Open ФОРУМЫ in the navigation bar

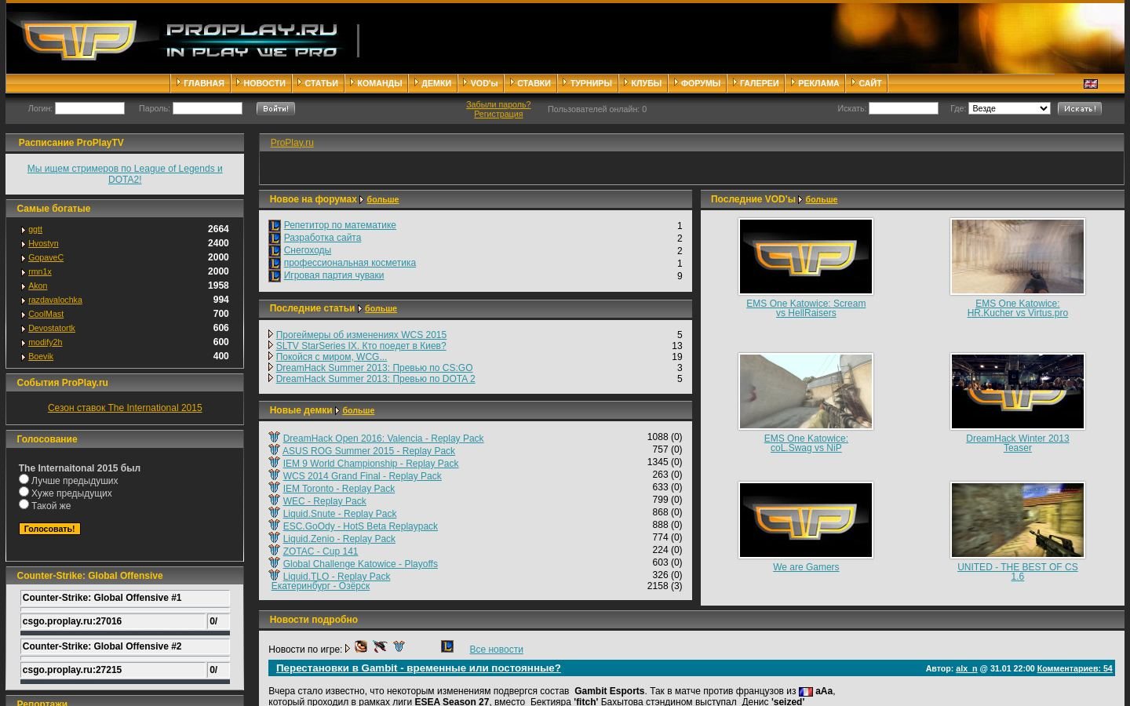[701, 83]
